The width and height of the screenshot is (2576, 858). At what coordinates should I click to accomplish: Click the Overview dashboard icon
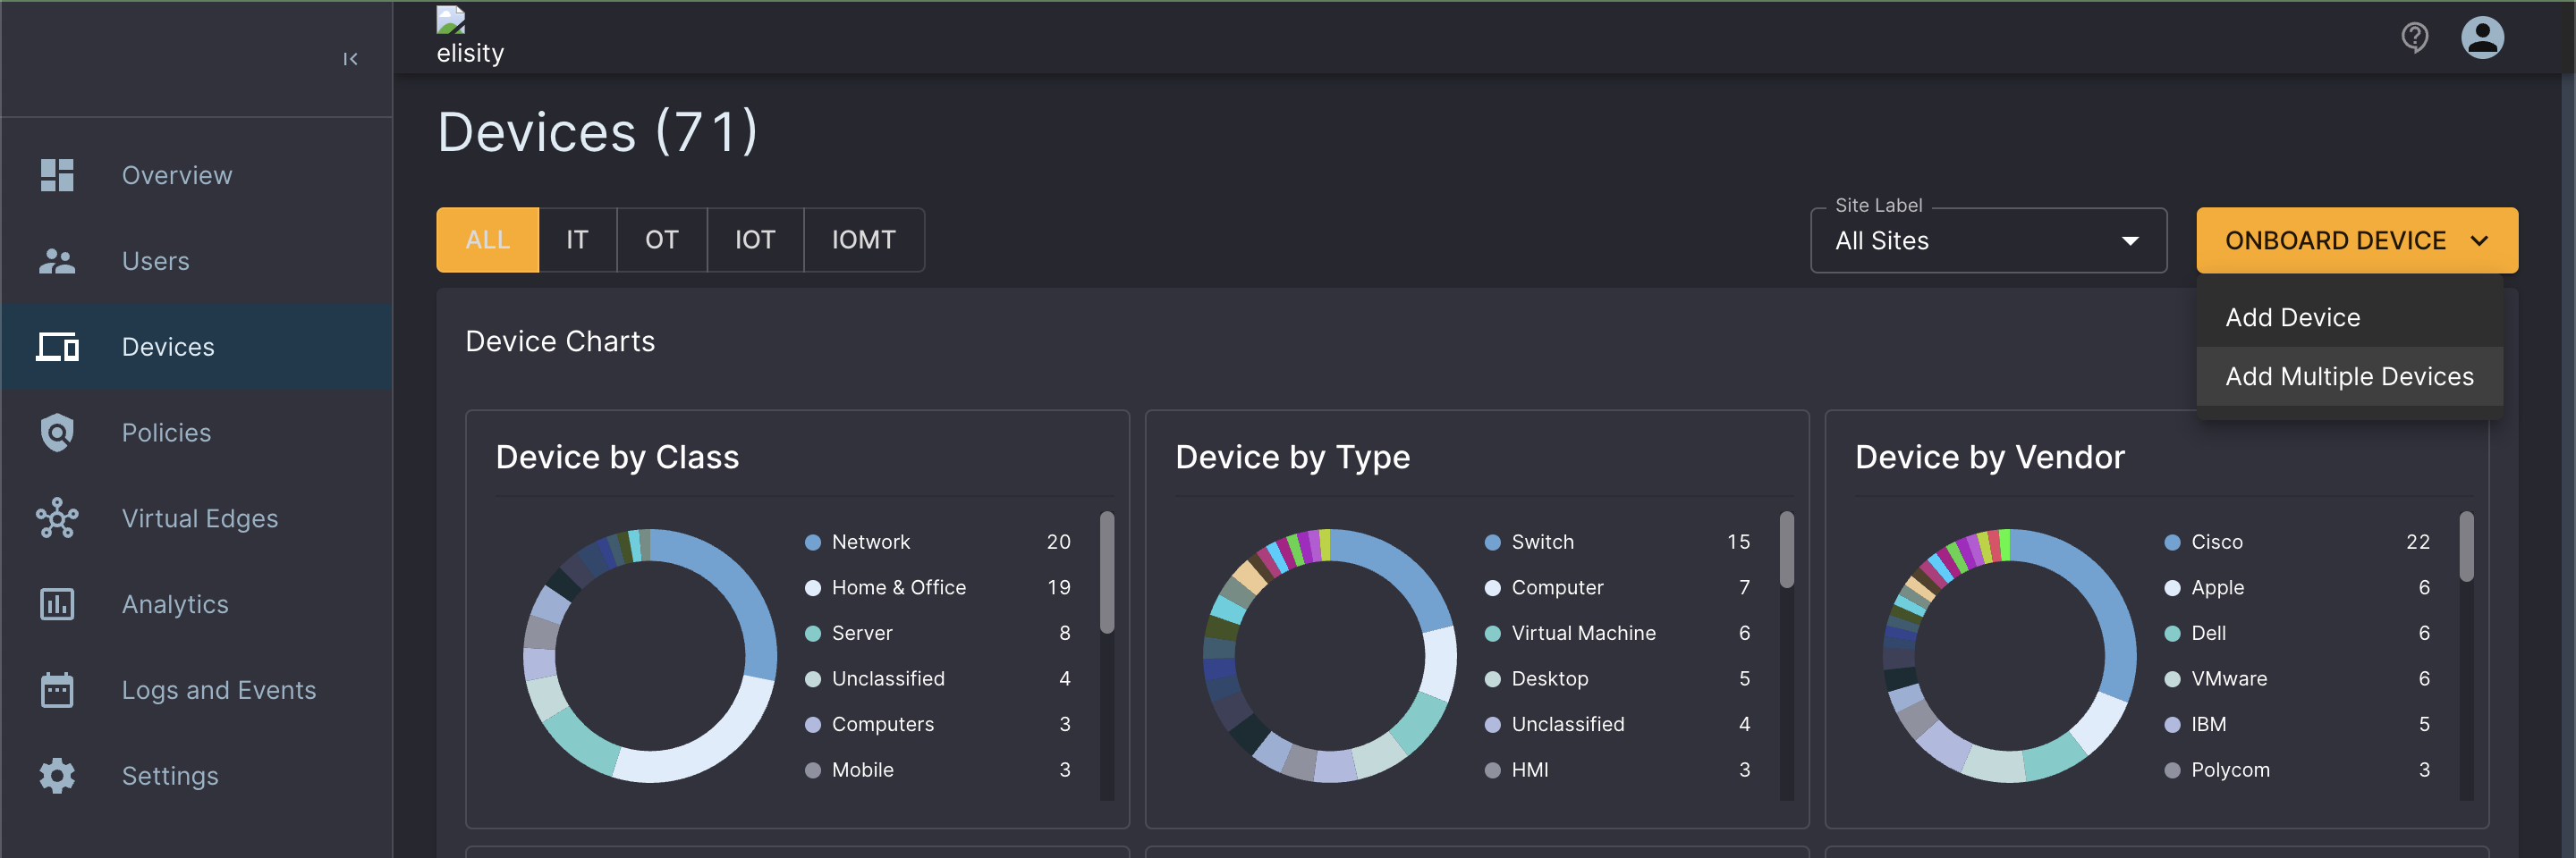57,175
